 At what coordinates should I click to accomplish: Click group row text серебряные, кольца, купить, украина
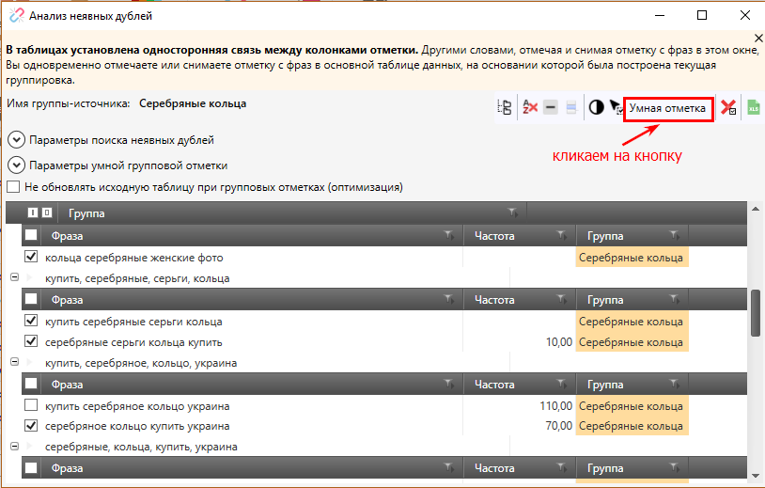click(141, 447)
